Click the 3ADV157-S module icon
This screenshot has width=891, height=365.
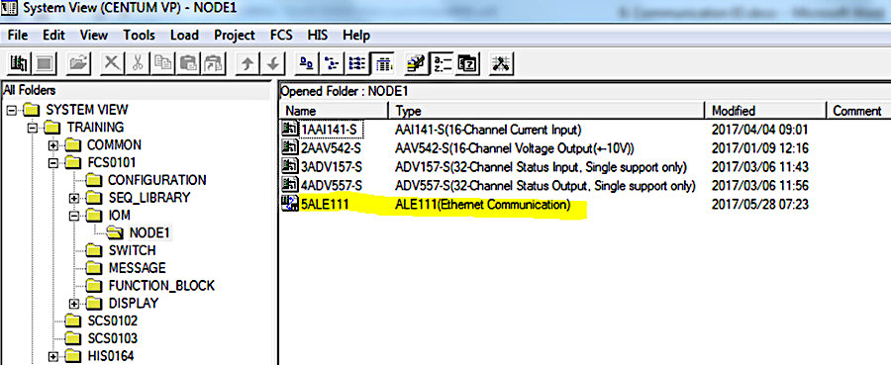[290, 166]
